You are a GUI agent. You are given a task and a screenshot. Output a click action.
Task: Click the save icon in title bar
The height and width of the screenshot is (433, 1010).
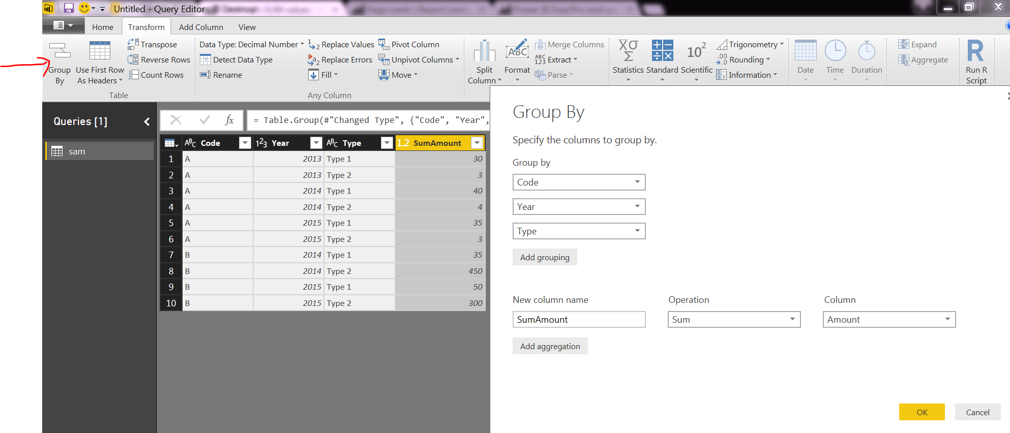(69, 8)
